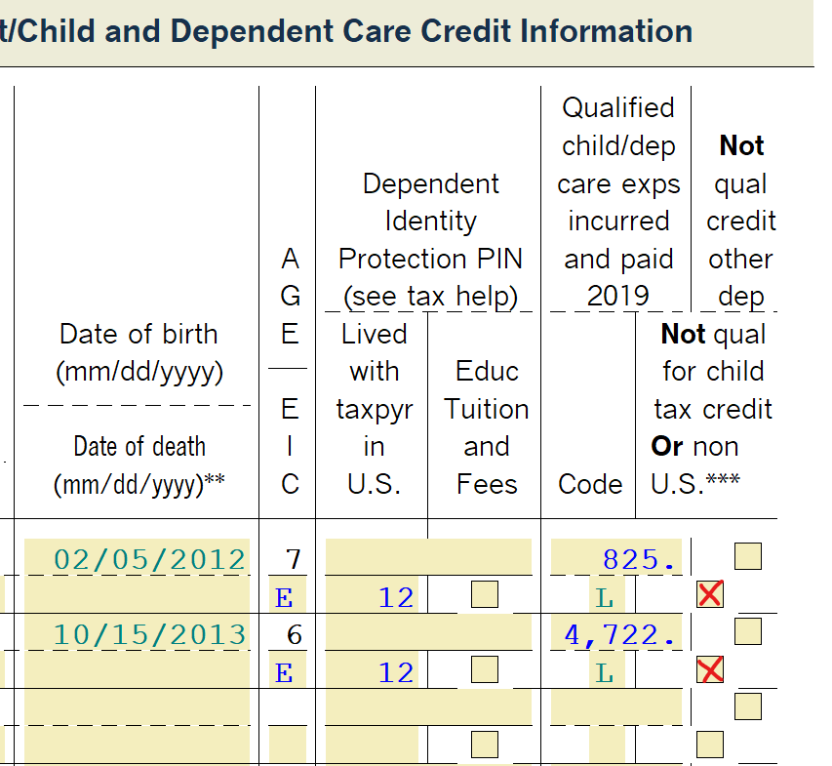
Task: Check 'Not qual credit other dep' box, second row
Action: coord(748,630)
